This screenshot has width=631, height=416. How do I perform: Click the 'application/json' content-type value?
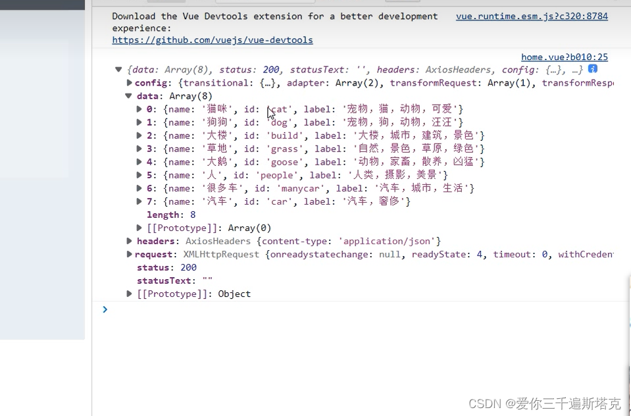pos(388,241)
